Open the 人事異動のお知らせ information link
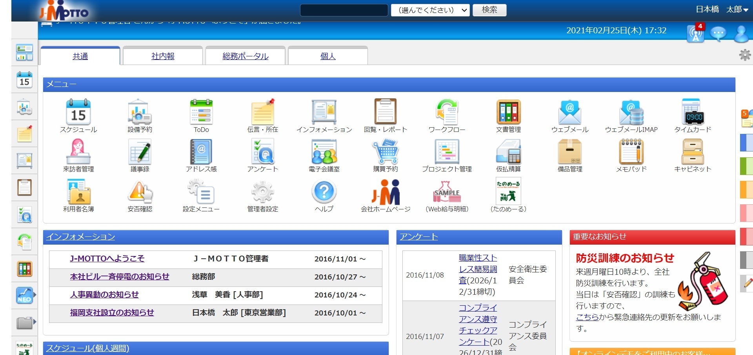 pyautogui.click(x=104, y=295)
